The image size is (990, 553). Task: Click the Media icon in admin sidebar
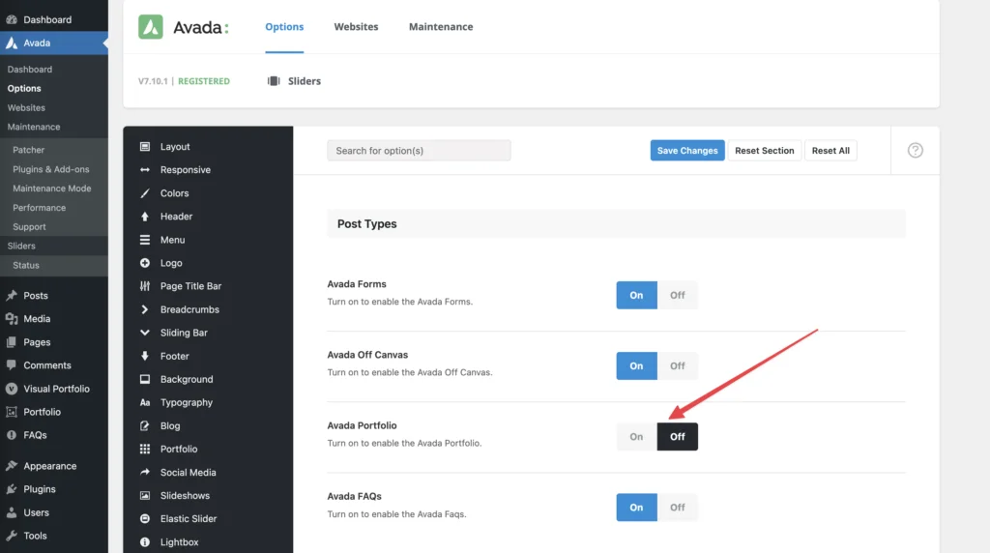coord(12,319)
